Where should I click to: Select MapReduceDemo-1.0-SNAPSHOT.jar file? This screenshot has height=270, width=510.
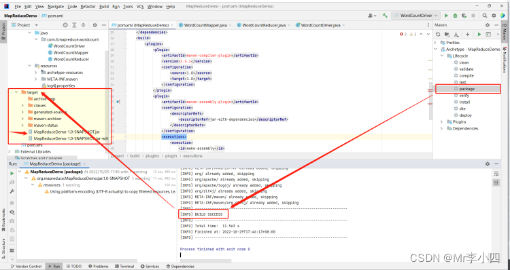(x=67, y=132)
